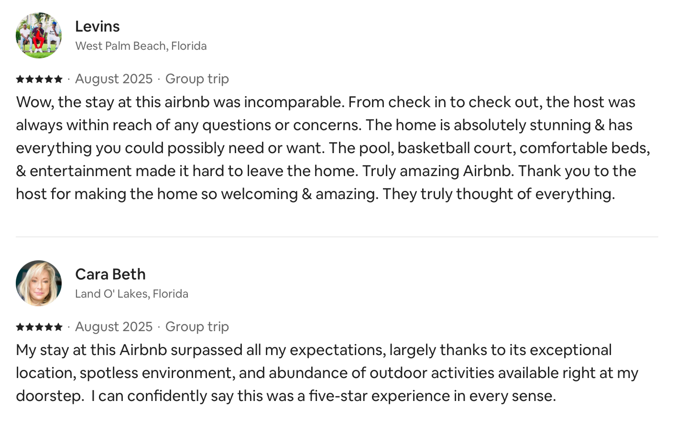Click Land O' Lakes, Florida location
The width and height of the screenshot is (676, 423).
point(131,294)
